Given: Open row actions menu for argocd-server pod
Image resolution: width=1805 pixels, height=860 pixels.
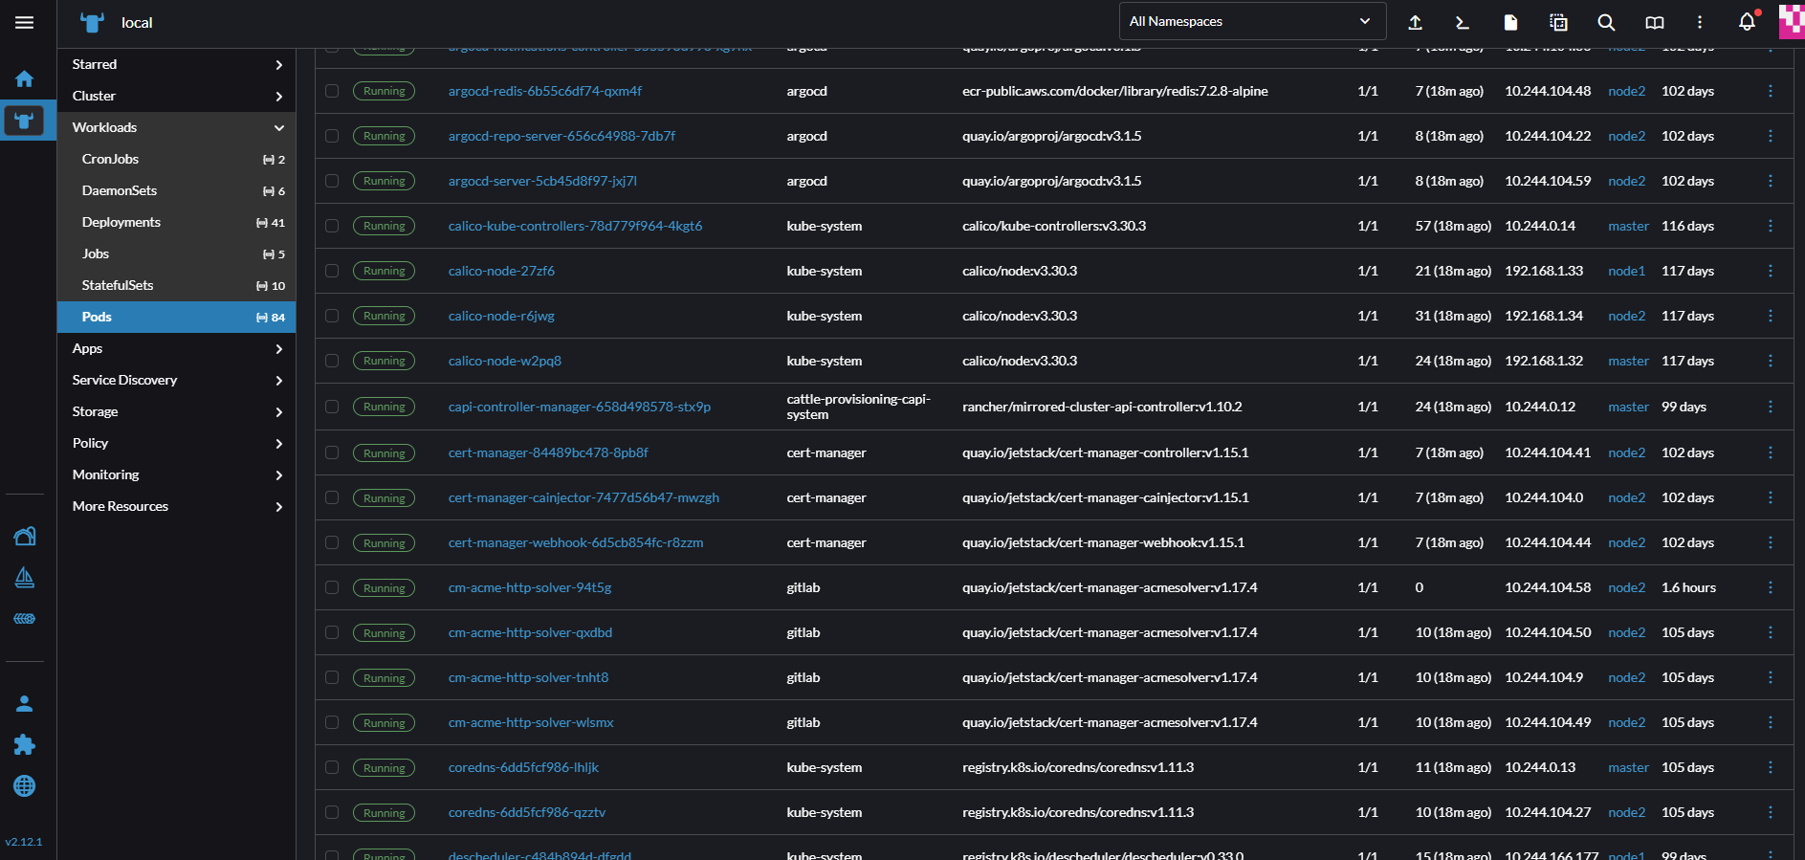Looking at the screenshot, I should click(1770, 181).
